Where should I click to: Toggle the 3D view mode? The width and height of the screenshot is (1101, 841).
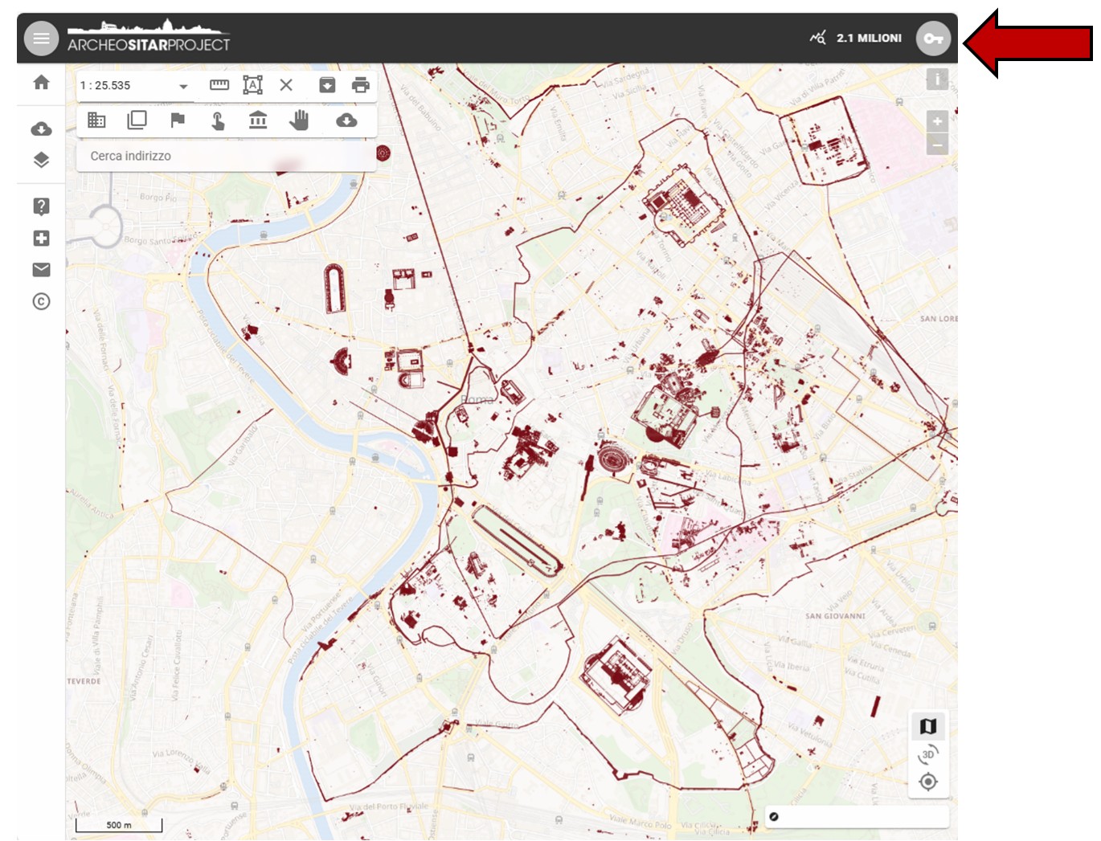[928, 754]
